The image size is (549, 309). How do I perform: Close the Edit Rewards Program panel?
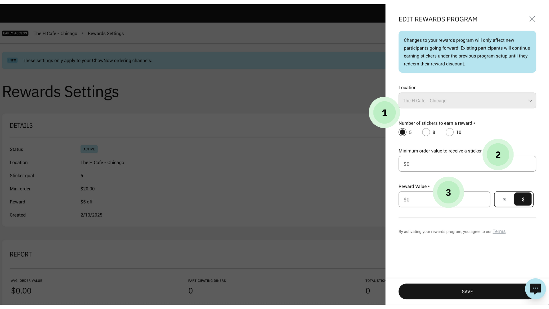click(532, 19)
